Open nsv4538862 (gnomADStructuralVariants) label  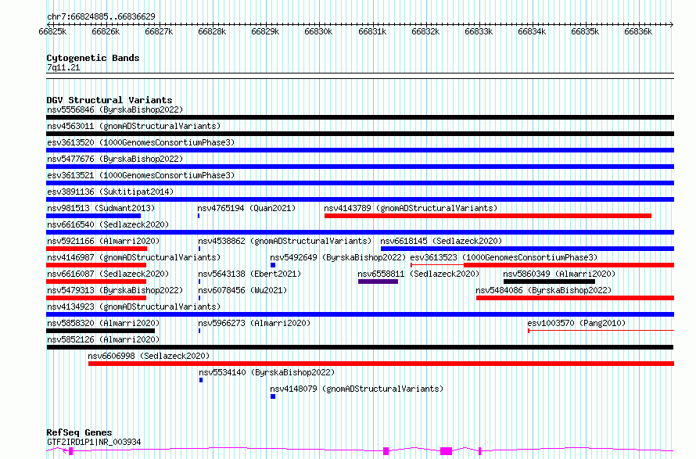click(285, 241)
